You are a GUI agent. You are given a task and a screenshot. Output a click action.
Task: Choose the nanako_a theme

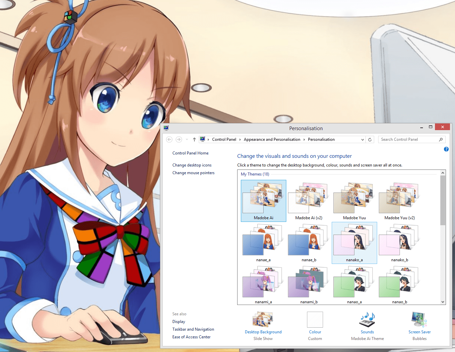[354, 243]
